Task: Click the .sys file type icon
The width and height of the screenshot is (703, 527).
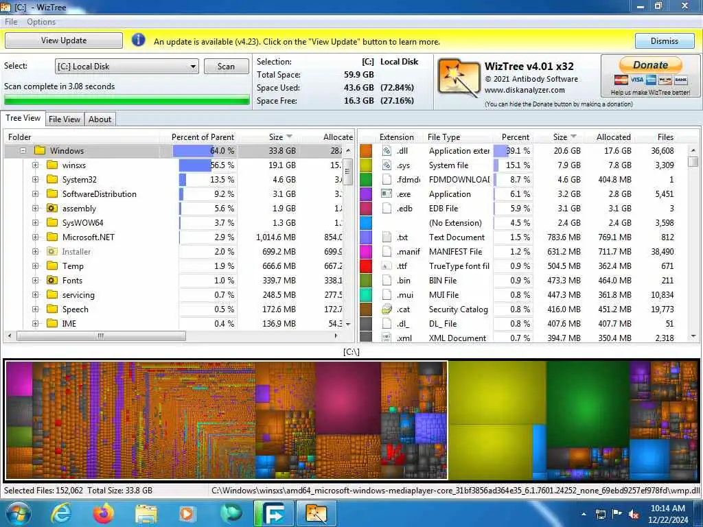Action: (x=387, y=165)
